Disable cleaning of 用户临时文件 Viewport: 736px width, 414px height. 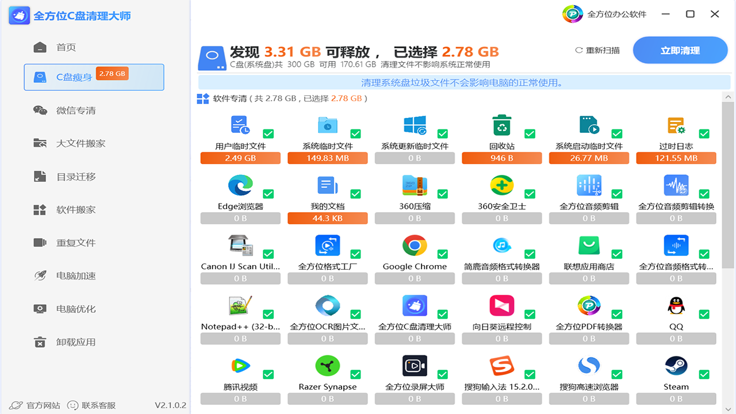tap(267, 133)
